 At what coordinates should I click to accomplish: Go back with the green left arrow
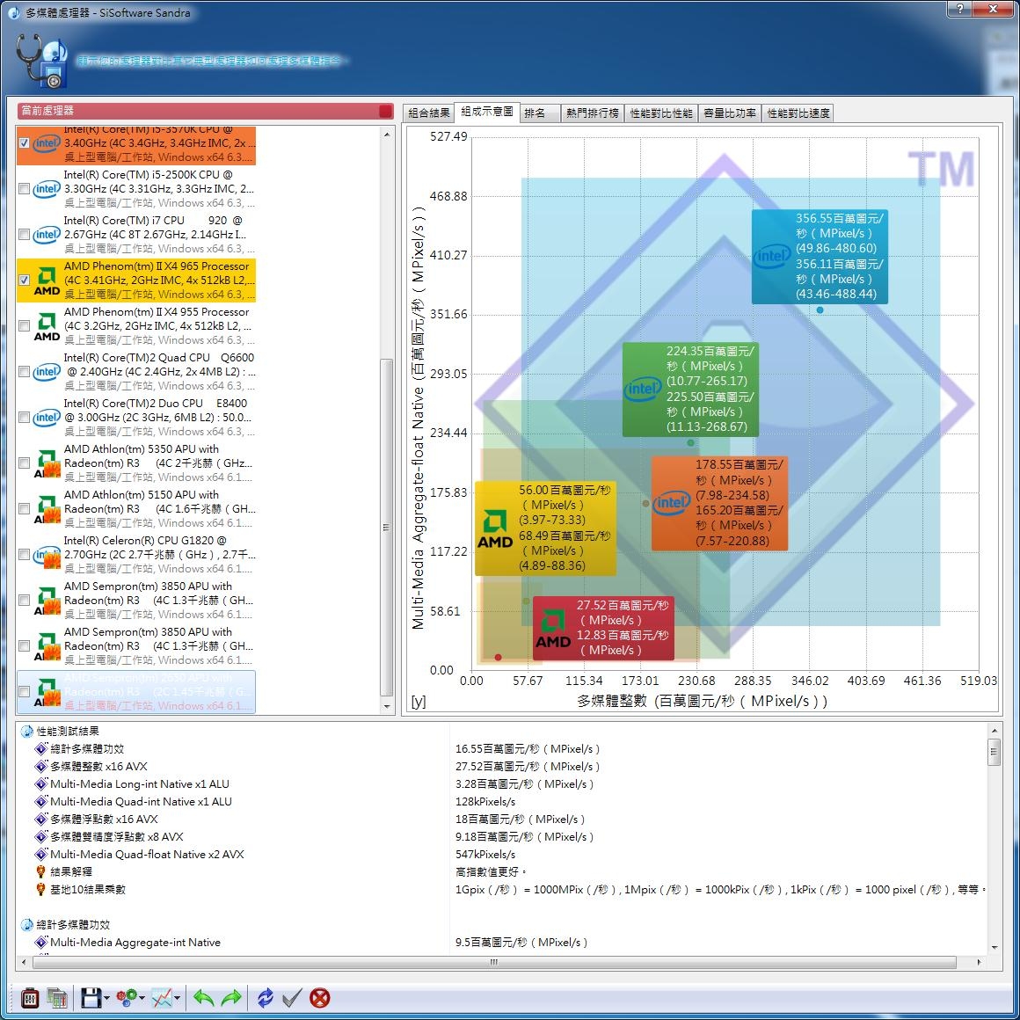click(204, 997)
